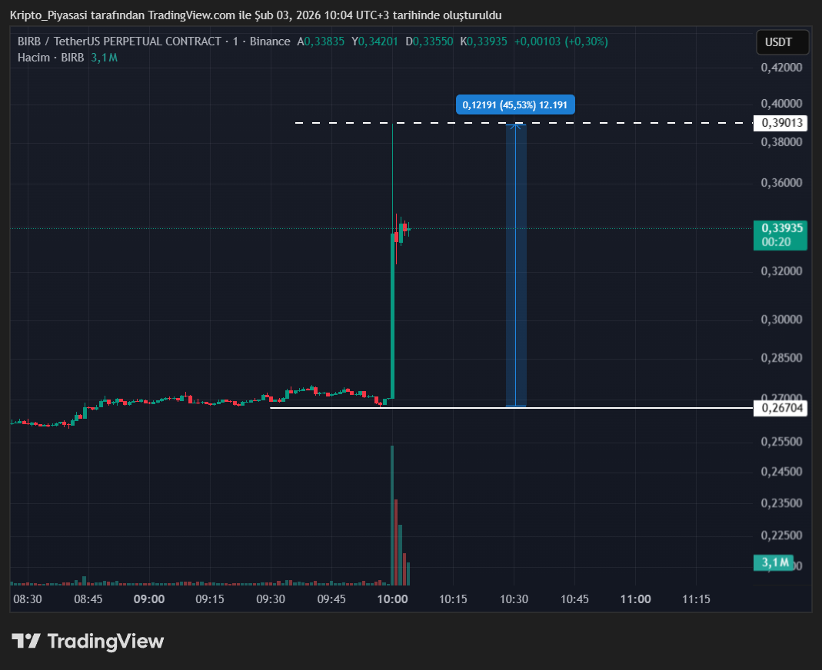Click the 10:30 time axis label
Viewport: 822px width, 670px height.
[x=514, y=599]
